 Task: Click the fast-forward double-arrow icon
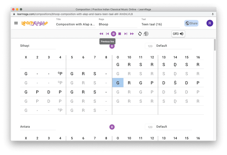[132, 34]
